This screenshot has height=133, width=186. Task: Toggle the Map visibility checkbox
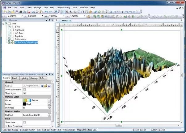(6, 24)
